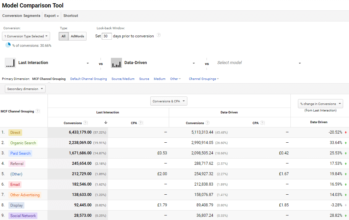
Task: Click the Shortcut menu item
Action: point(71,16)
